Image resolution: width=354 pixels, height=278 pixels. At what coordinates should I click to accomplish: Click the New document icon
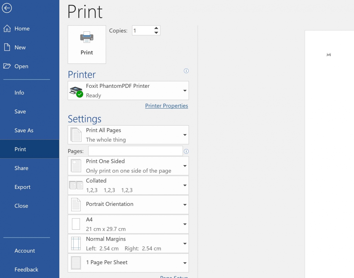tap(7, 47)
